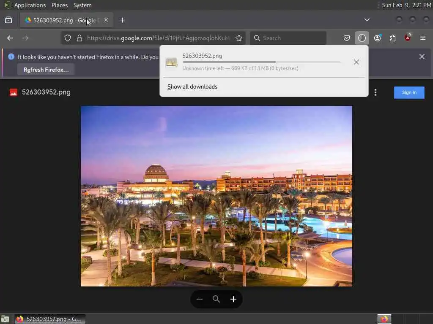Close the 526303952.png browser tab
433x324 pixels.
point(106,20)
